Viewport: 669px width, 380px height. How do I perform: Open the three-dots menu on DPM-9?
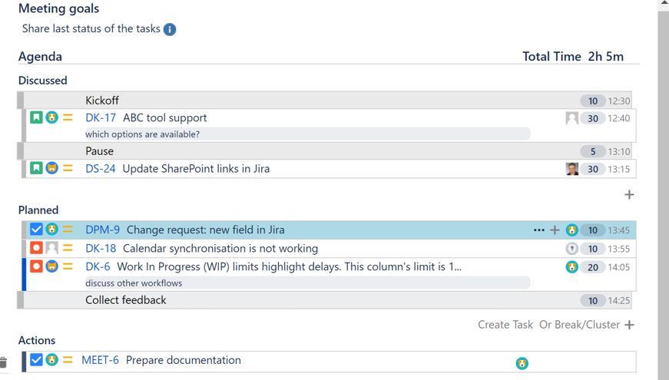click(x=538, y=230)
